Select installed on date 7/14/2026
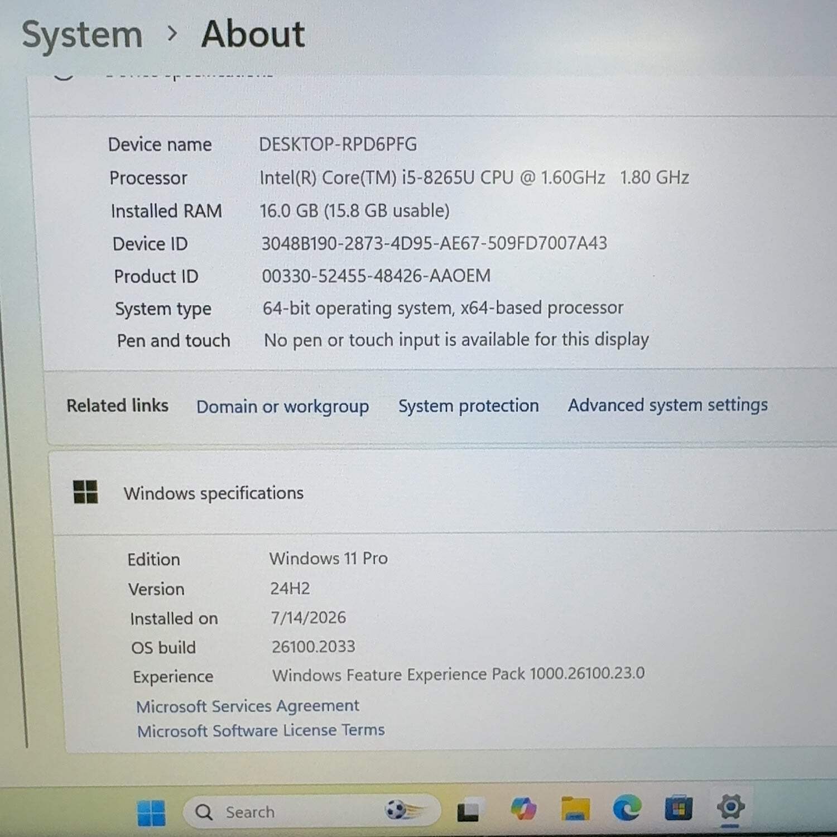Screen dimensions: 837x837 coord(308,618)
